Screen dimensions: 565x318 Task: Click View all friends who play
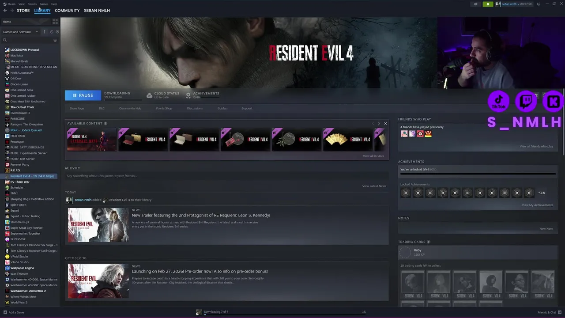(536, 146)
